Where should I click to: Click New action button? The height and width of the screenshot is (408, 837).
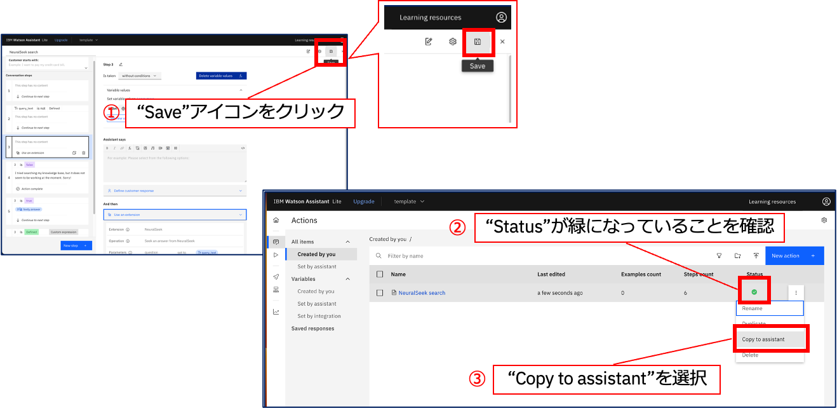(794, 255)
